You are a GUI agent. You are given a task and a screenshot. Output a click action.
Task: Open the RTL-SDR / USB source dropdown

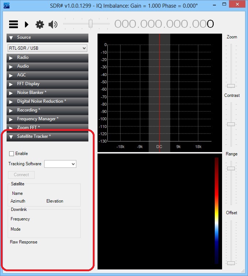pos(47,48)
